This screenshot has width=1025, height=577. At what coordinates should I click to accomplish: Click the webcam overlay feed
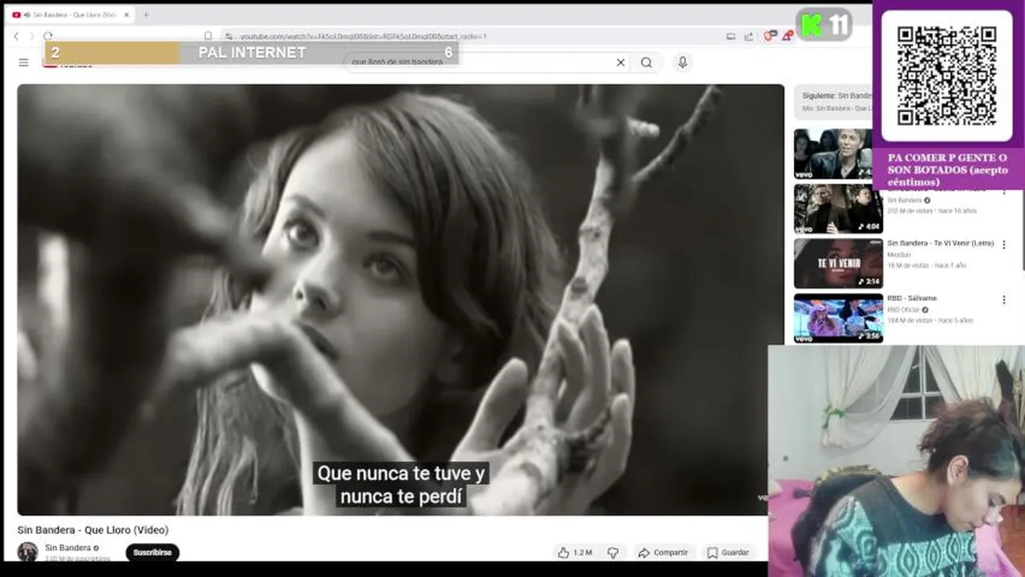coord(896,461)
